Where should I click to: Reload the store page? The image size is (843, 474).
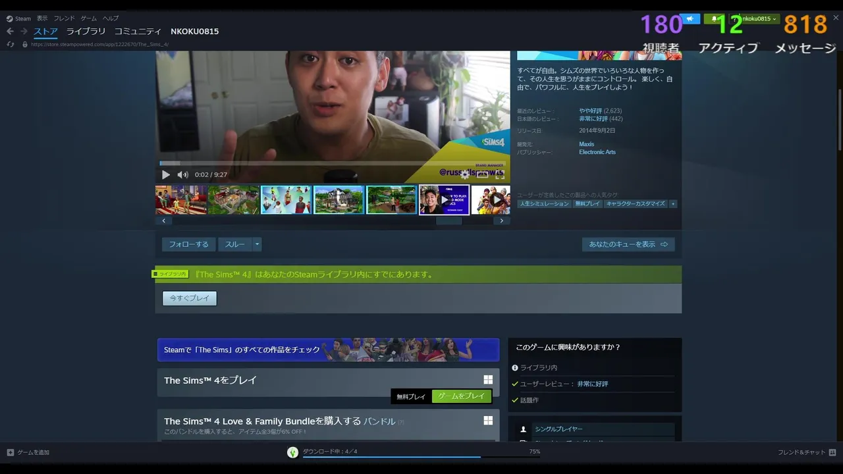tap(11, 44)
